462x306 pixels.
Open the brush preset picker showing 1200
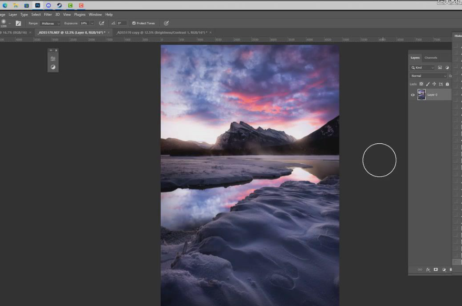(5, 23)
